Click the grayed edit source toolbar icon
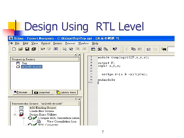This screenshot has width=184, height=138. coord(49,49)
